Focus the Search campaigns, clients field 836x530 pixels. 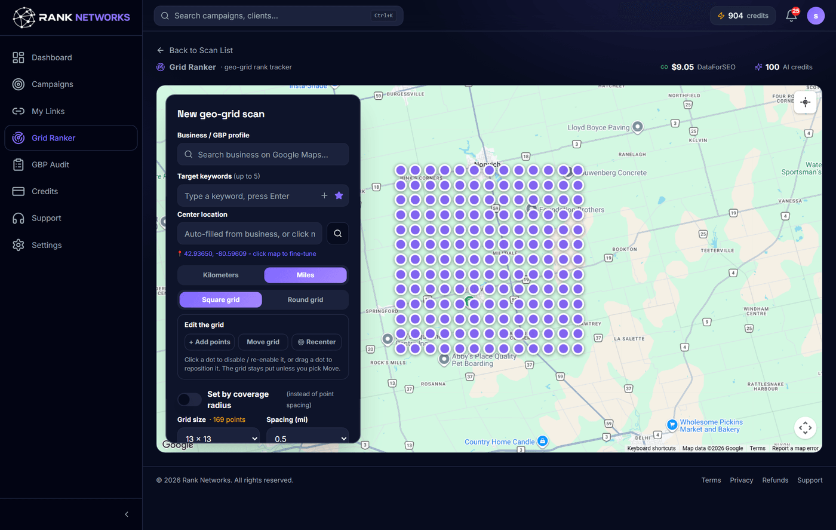click(278, 16)
